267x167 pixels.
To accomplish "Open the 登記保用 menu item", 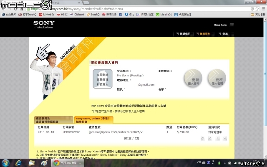I will (x=184, y=34).
